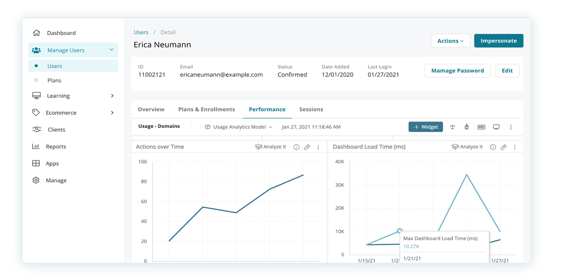Screen dimensions: 561x280
Task: Click the Manage Users people icon
Action: point(36,50)
